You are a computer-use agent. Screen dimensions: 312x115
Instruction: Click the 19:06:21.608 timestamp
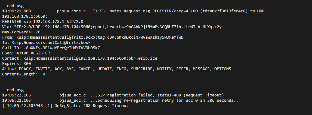16,11
